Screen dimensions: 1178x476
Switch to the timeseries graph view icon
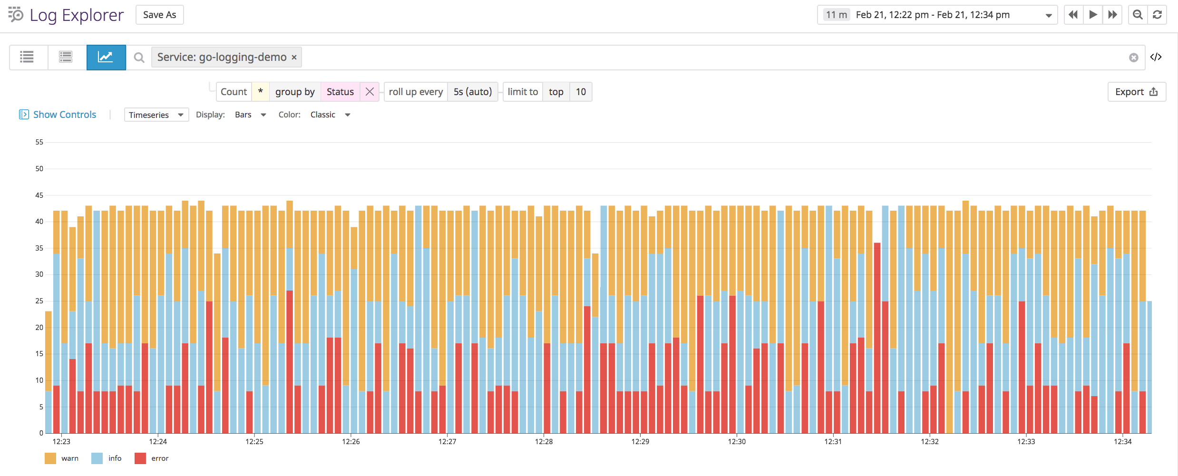point(106,57)
